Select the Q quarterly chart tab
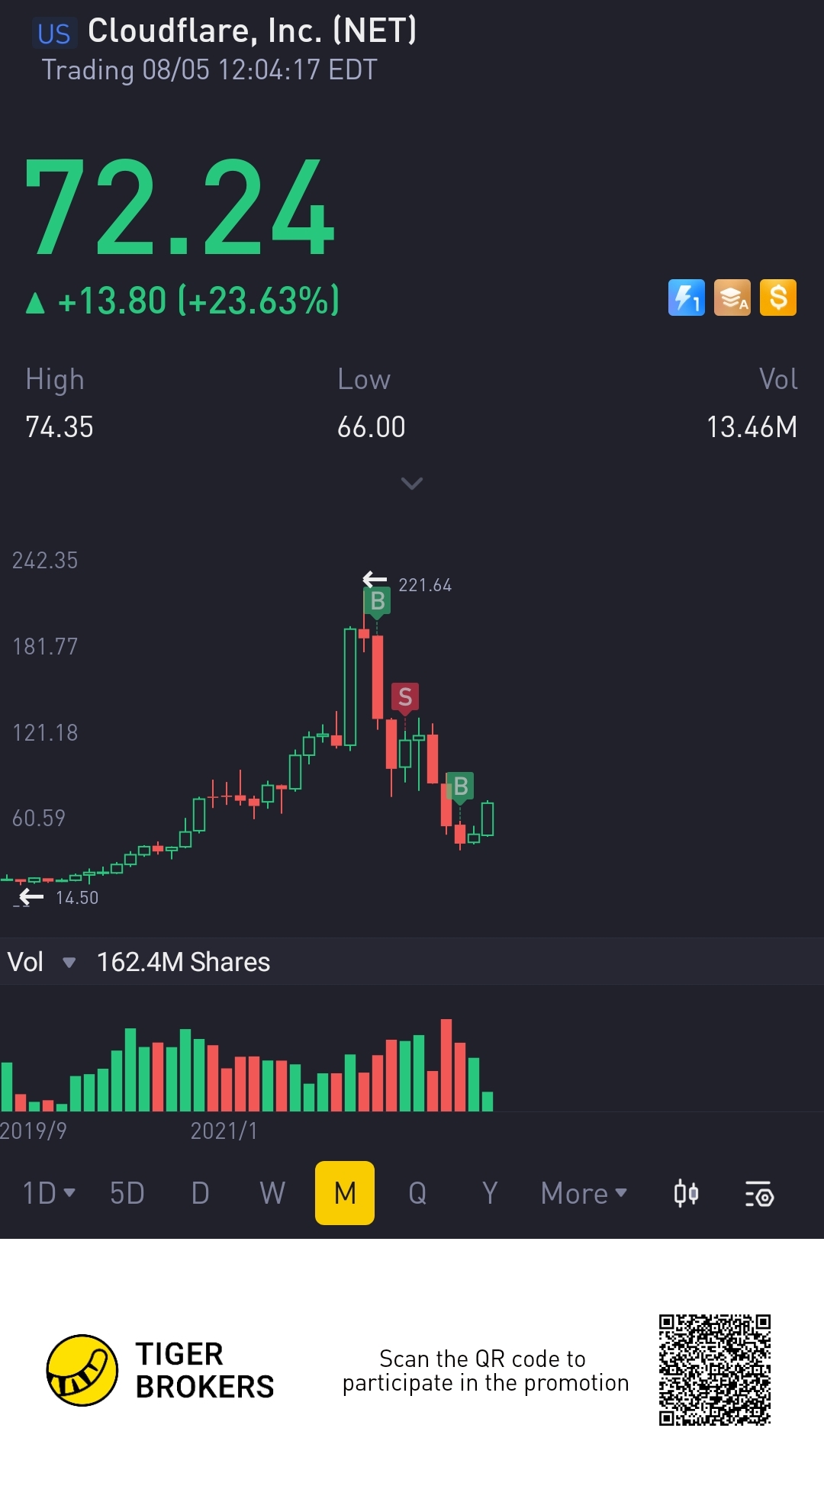 click(x=417, y=1193)
